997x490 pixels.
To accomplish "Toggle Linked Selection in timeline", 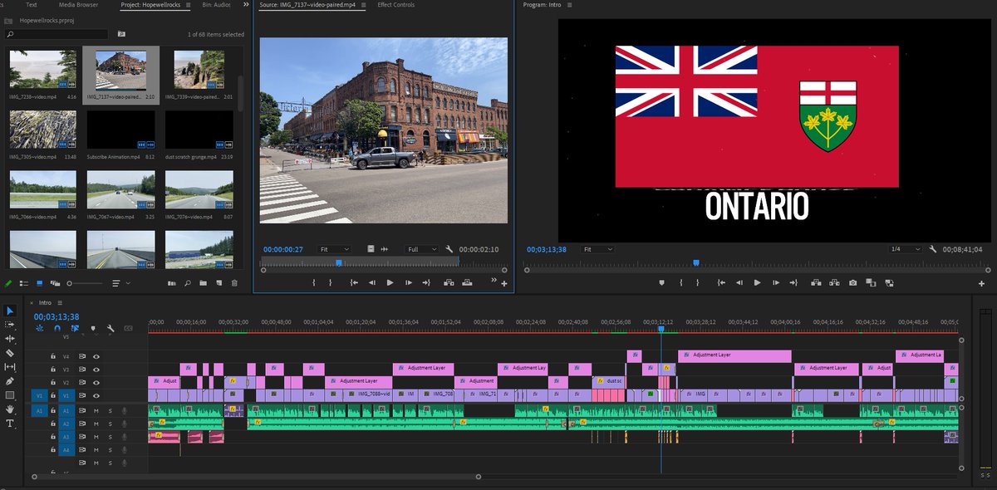I will point(75,329).
